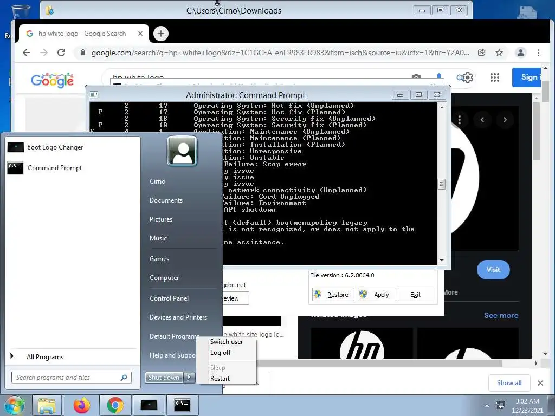Screen dimensions: 555x416
Task: Click Show all downloads
Action: click(x=509, y=383)
